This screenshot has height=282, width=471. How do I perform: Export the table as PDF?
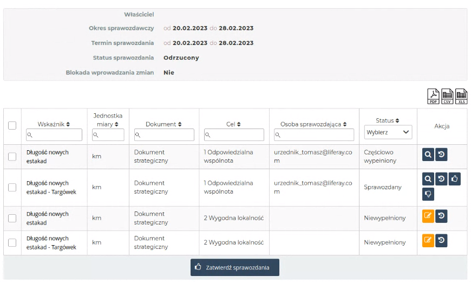tap(433, 96)
